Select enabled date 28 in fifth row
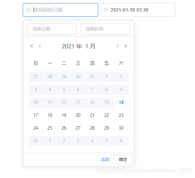Viewport: 195px width, 178px height. [x=92, y=128]
